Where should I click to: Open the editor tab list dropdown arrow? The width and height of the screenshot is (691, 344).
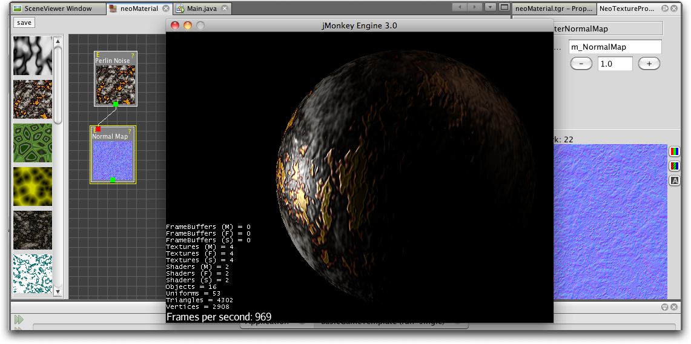[489, 7]
